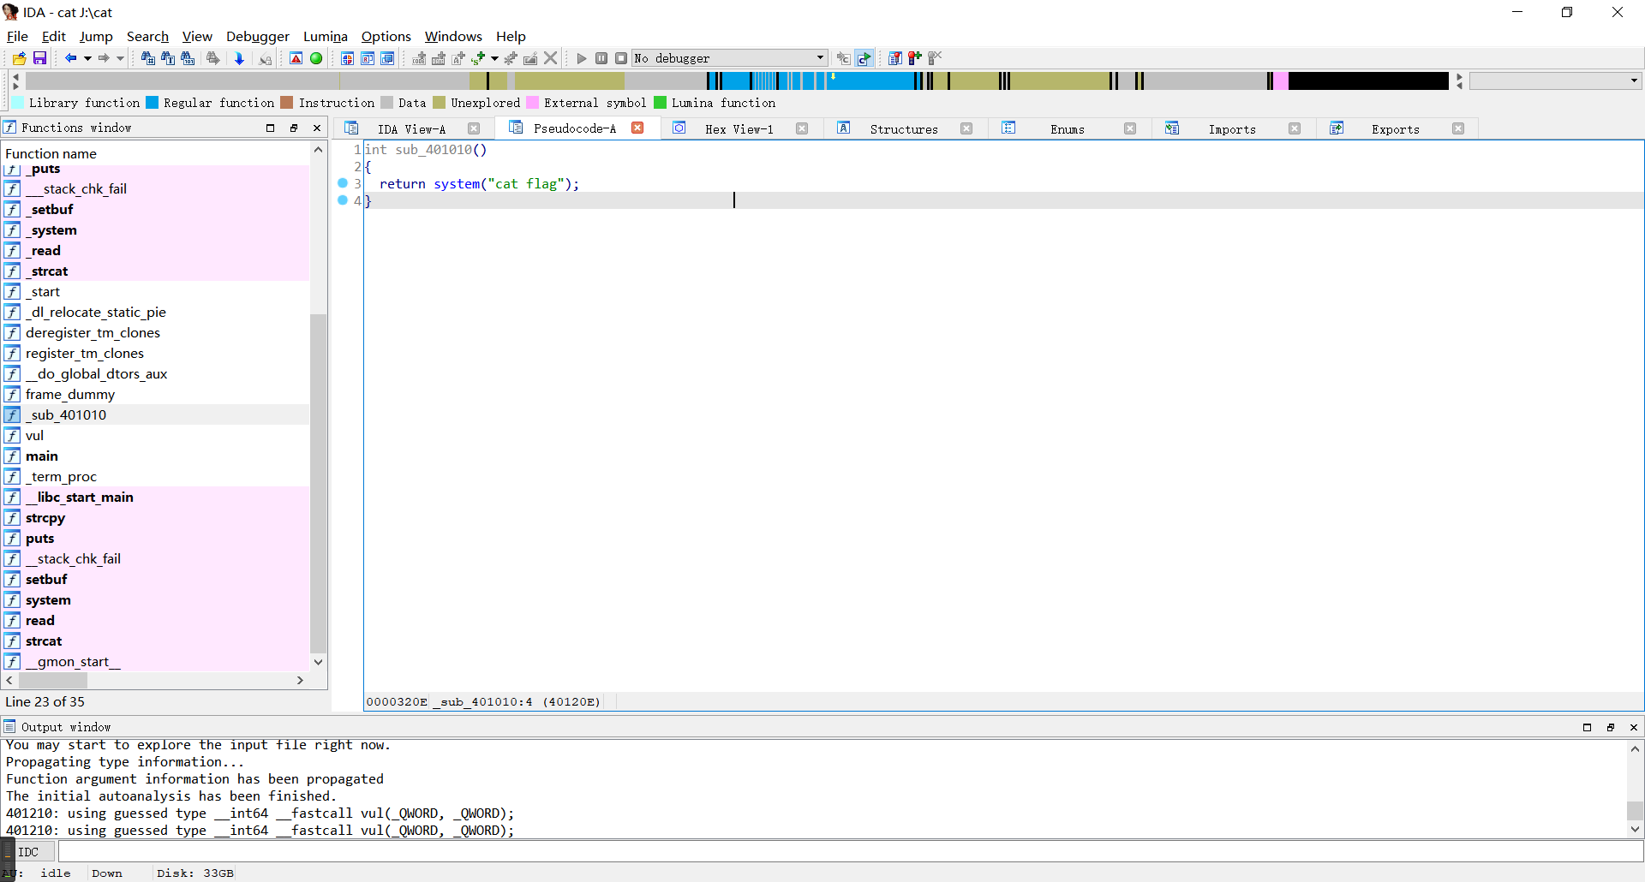This screenshot has height=882, width=1645.
Task: Click the open file toolbar icon
Action: coord(19,58)
